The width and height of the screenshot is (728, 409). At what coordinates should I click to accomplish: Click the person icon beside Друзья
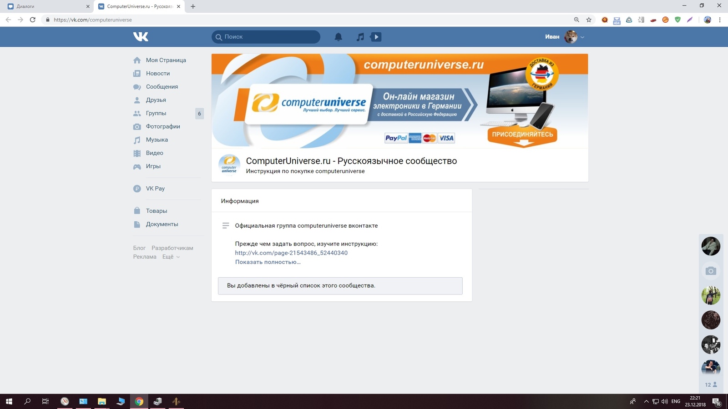[137, 100]
